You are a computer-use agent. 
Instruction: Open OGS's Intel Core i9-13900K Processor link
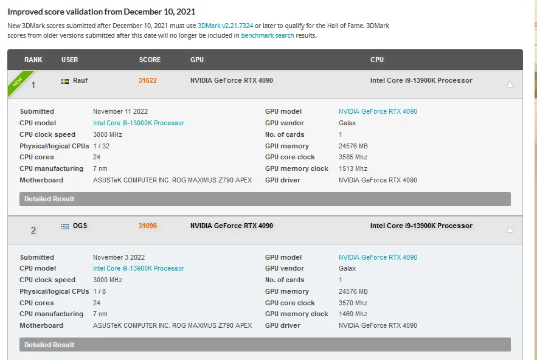click(139, 268)
